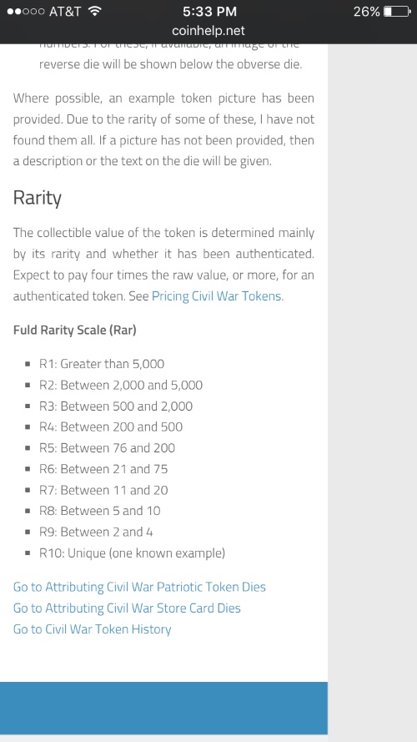Tap the Rarity section heading
This screenshot has height=742, width=417.
click(x=37, y=198)
